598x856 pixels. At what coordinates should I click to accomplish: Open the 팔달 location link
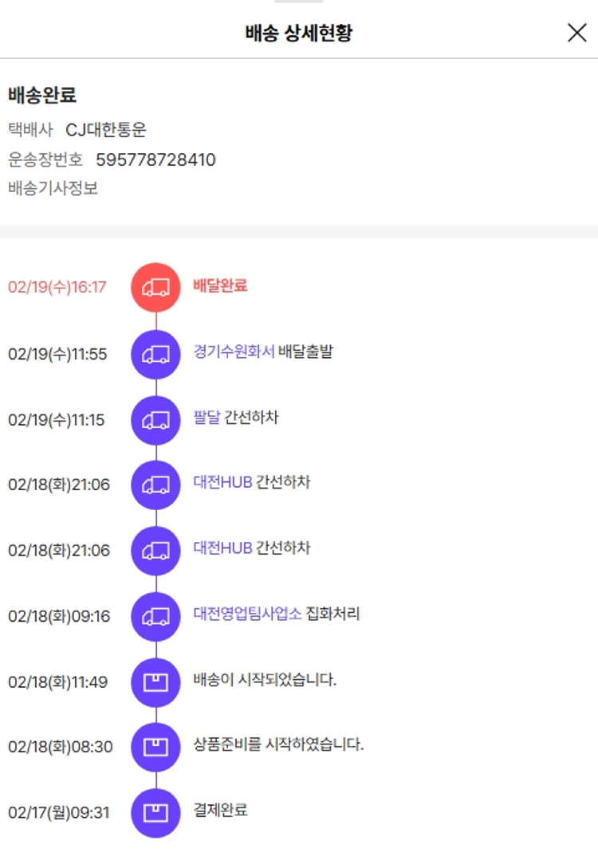207,417
